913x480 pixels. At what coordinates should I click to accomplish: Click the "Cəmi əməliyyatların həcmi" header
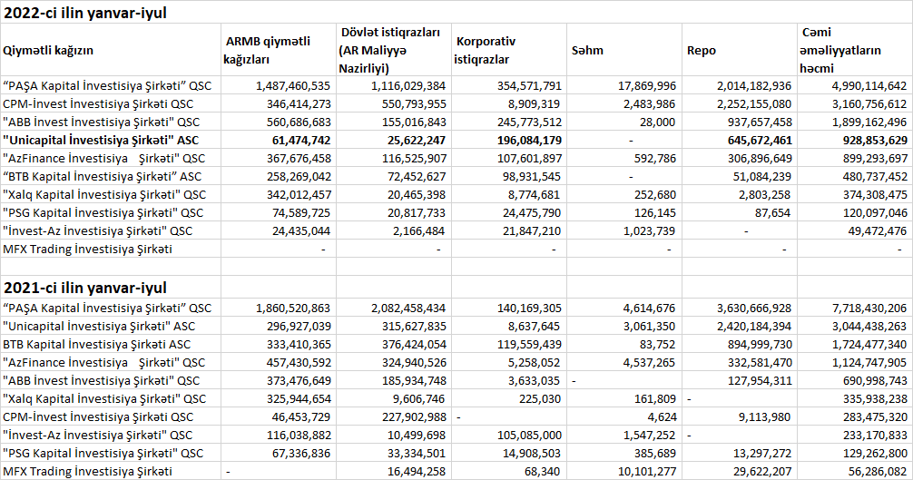click(855, 50)
